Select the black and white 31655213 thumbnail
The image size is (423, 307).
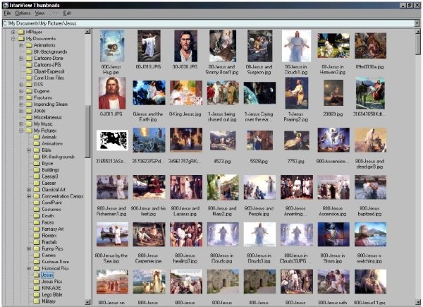pos(112,140)
